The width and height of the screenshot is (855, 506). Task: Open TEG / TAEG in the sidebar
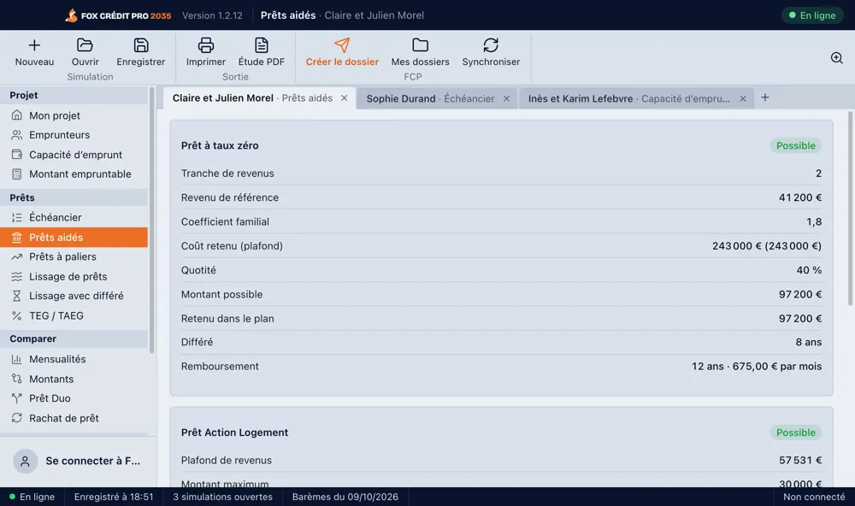[x=74, y=315]
